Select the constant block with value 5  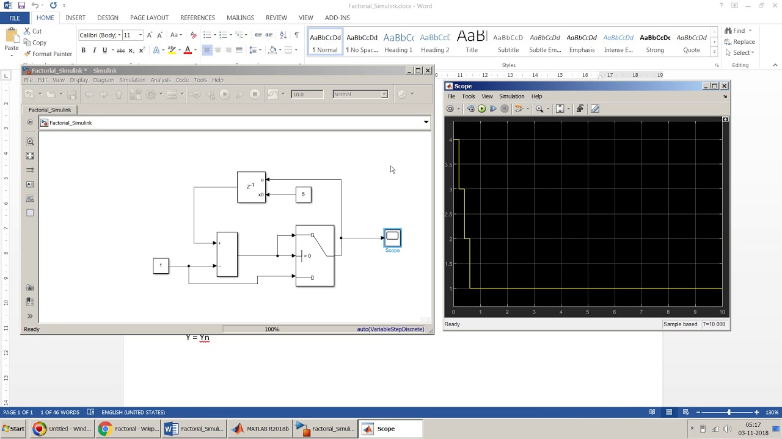[303, 195]
